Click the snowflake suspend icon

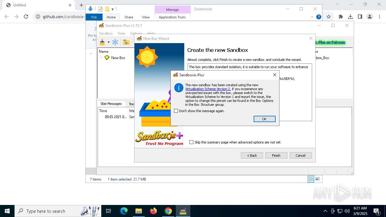(115, 42)
